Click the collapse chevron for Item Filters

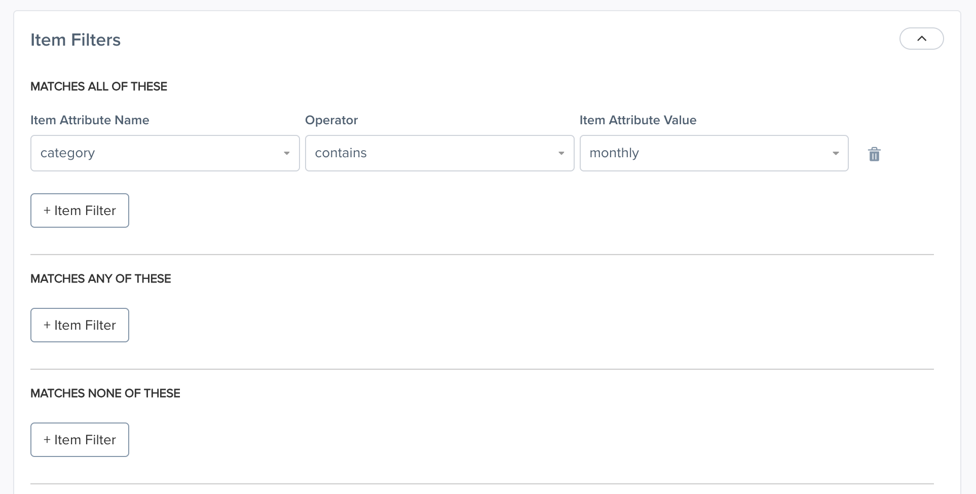pos(921,38)
